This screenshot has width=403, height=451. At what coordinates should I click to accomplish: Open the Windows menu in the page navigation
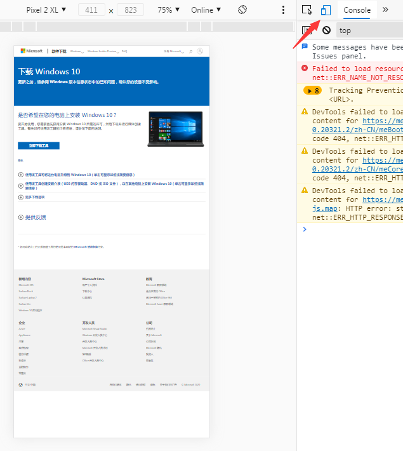[x=77, y=51]
